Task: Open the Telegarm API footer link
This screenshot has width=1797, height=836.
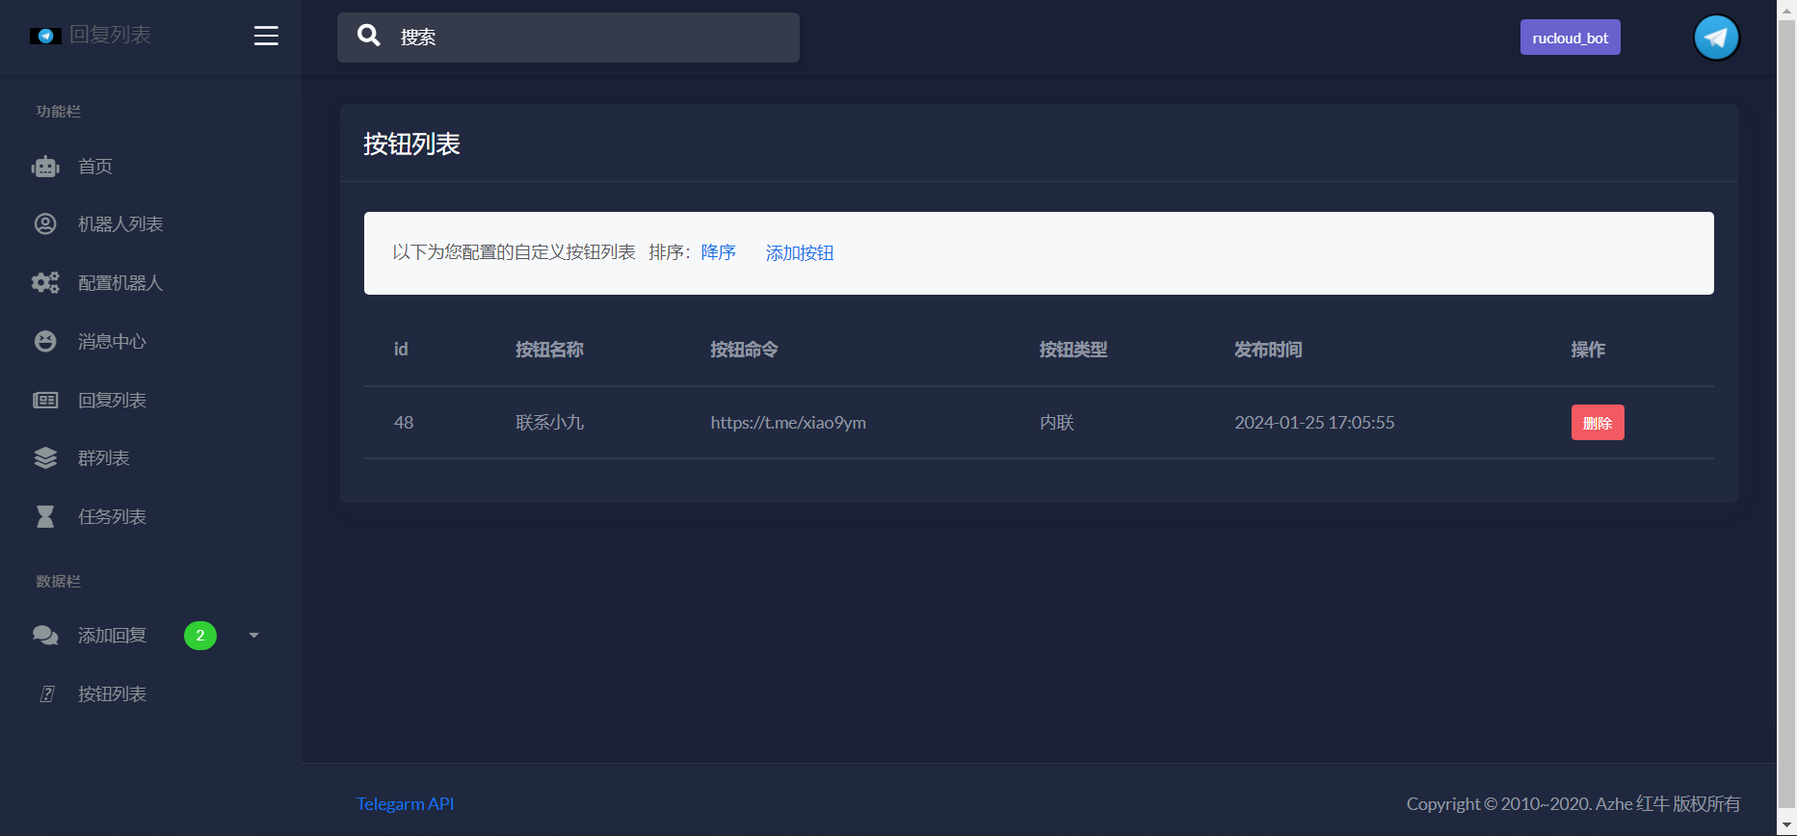Action: pyautogui.click(x=405, y=804)
